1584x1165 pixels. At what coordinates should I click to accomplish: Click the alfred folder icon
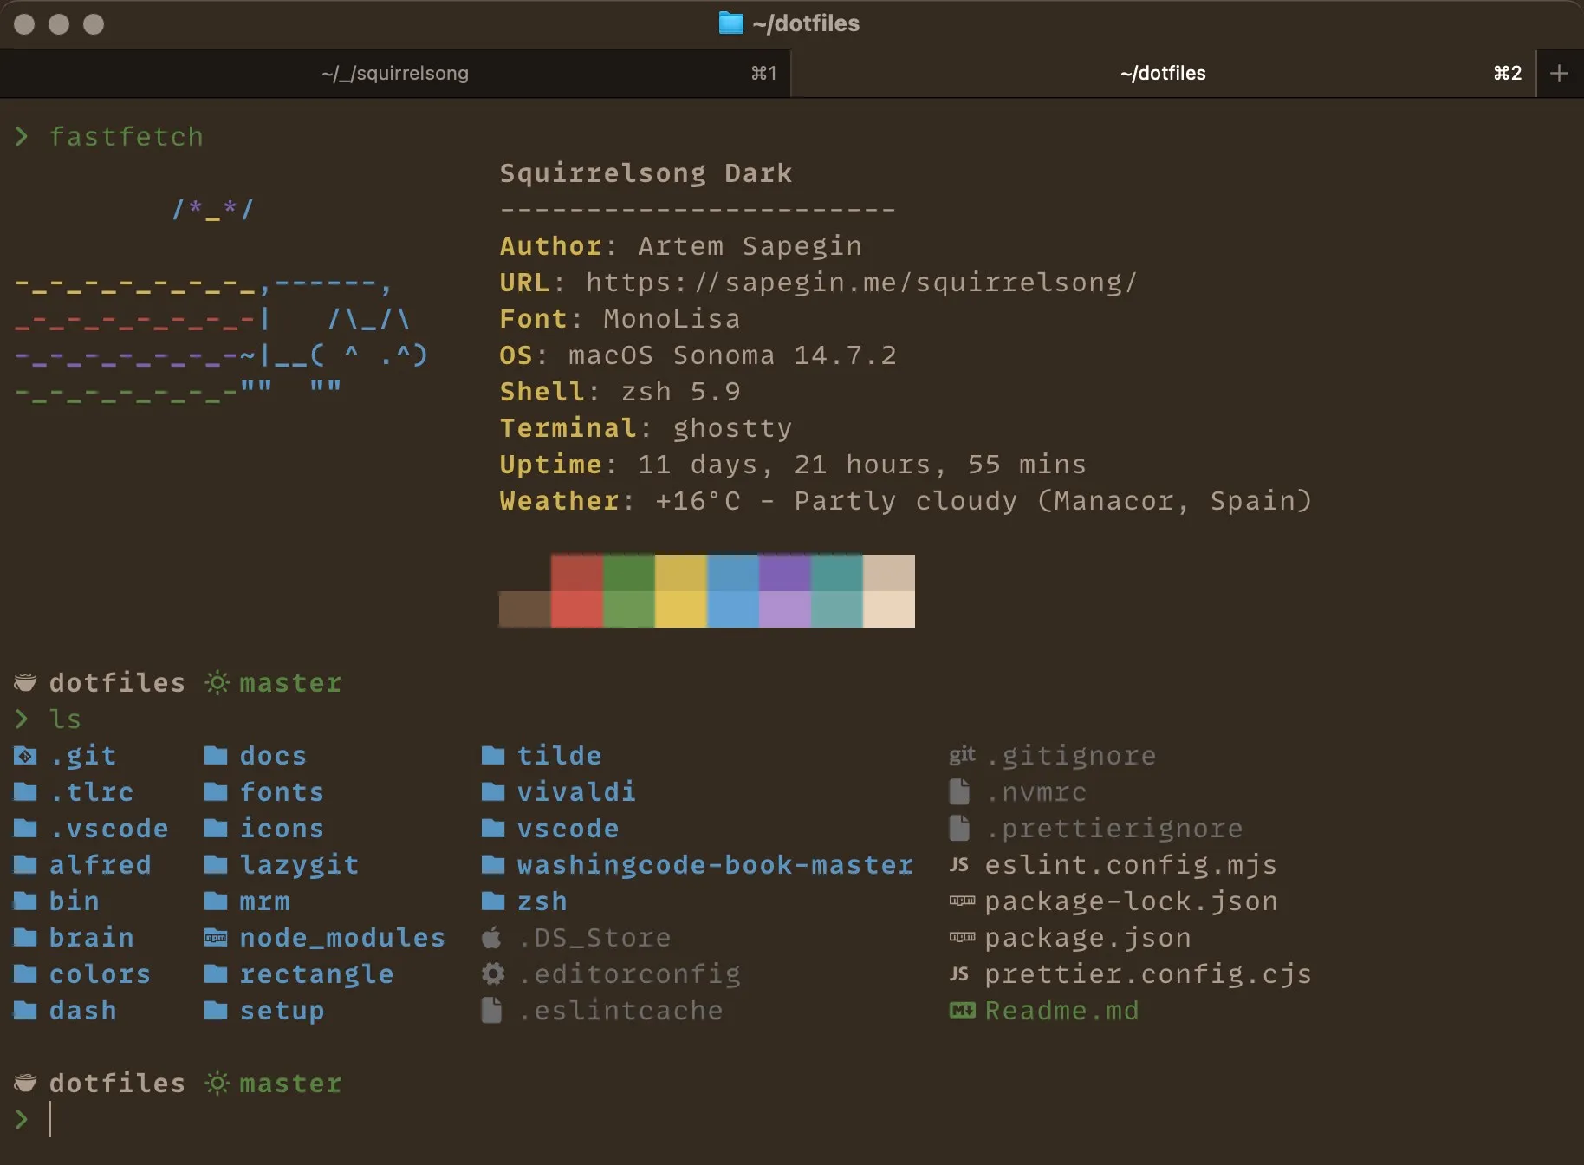[x=25, y=865]
